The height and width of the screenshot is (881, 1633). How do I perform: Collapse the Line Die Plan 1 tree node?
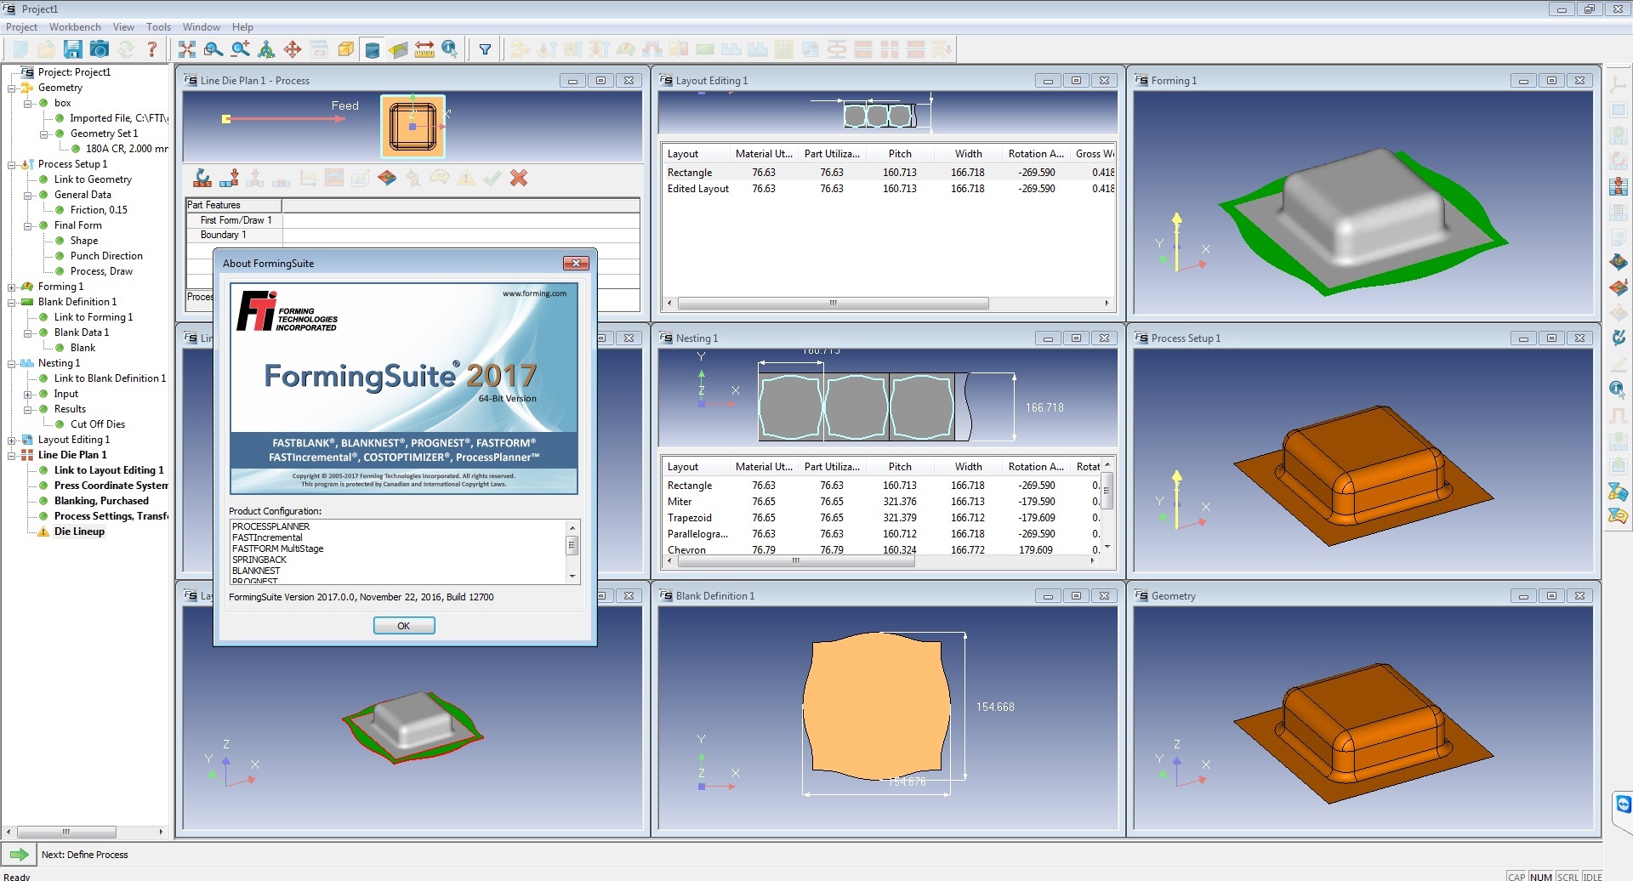click(x=12, y=455)
